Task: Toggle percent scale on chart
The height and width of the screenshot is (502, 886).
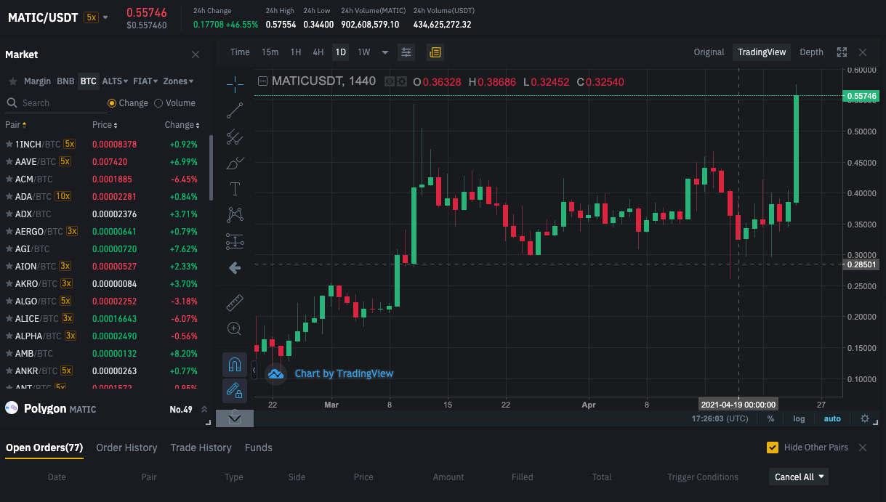Action: [x=770, y=418]
